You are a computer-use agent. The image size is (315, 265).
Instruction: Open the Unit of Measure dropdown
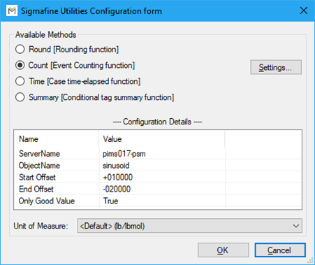click(x=190, y=226)
